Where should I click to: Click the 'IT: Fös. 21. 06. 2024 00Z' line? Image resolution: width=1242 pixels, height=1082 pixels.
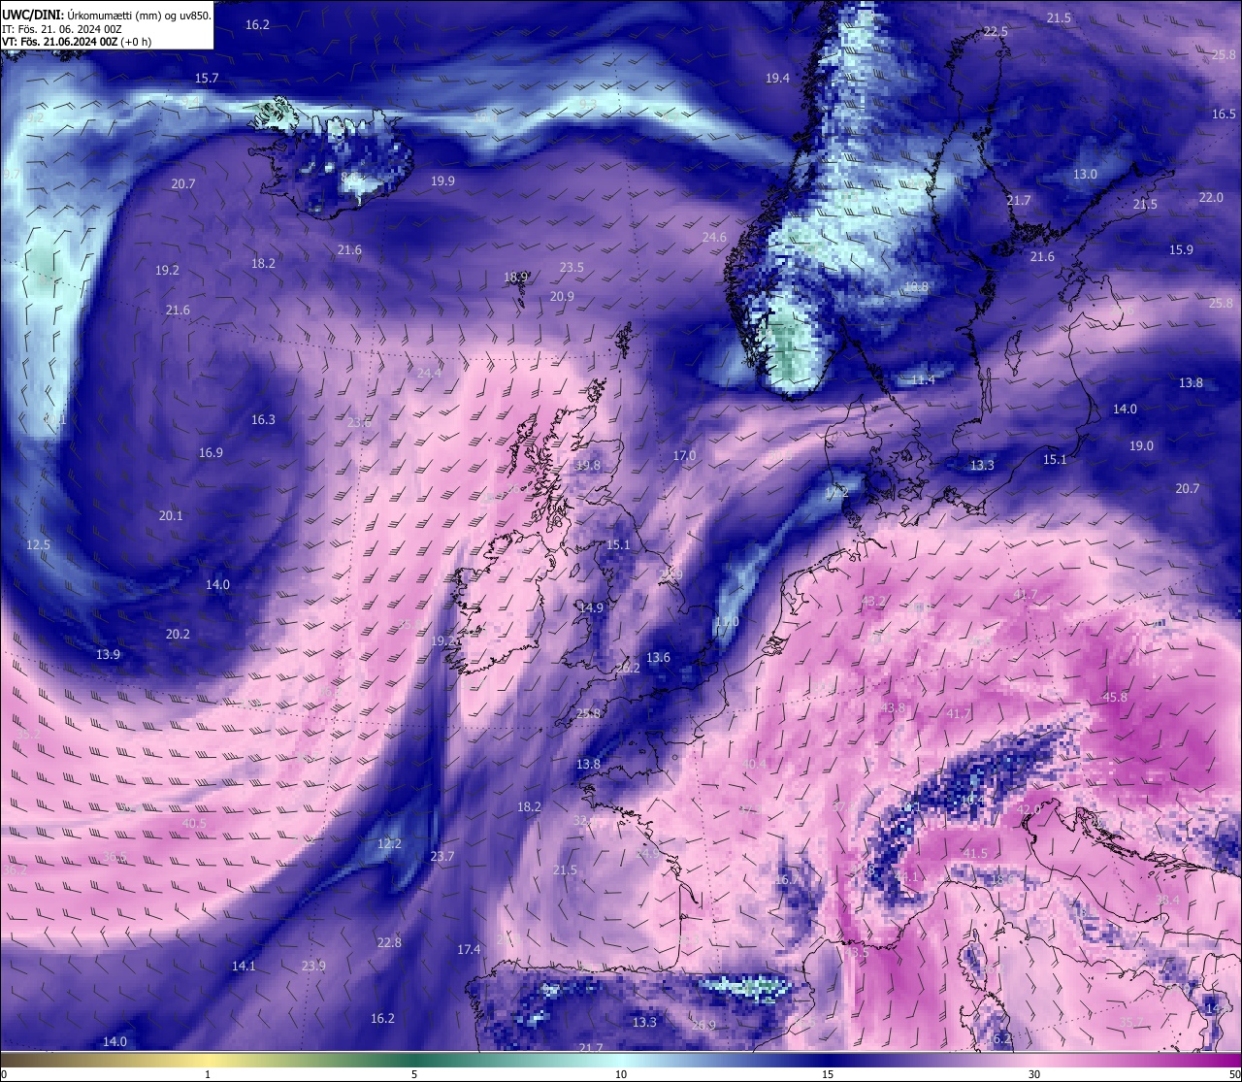tap(62, 29)
